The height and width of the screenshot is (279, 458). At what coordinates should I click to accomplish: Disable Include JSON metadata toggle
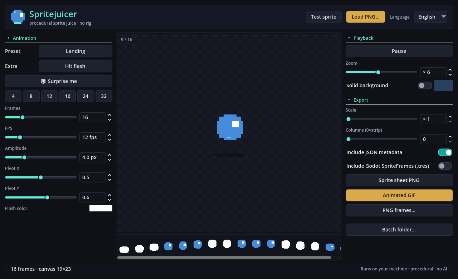(x=445, y=152)
